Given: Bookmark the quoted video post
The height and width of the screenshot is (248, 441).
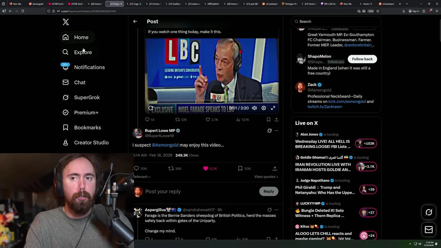Looking at the screenshot, I should tap(268, 120).
